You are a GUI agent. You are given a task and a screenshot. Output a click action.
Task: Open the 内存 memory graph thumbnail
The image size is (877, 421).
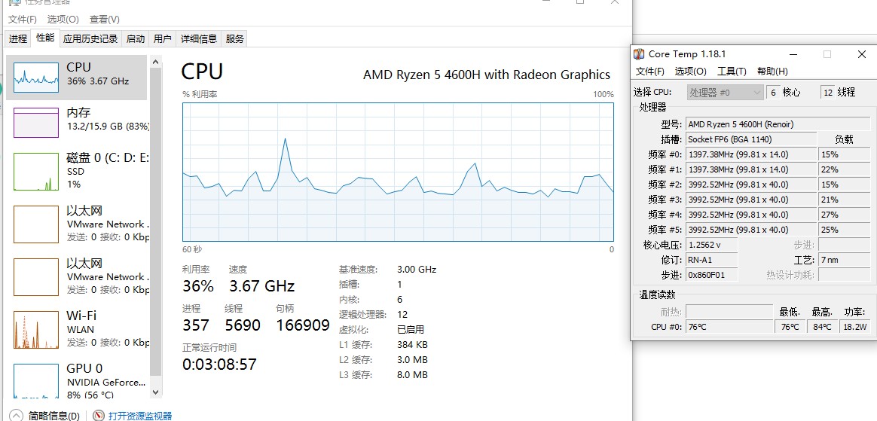click(36, 123)
